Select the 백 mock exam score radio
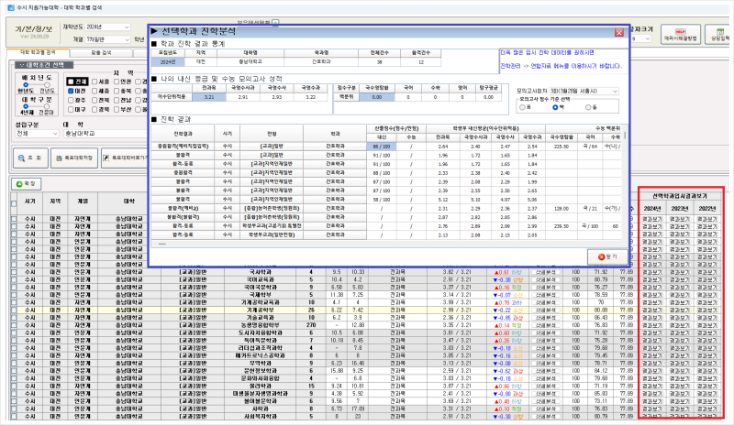The height and width of the screenshot is (425, 734). point(555,107)
